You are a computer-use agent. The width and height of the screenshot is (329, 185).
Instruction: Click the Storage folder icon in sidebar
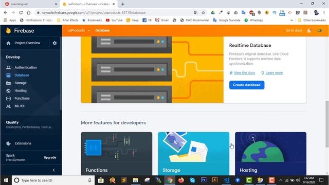click(8, 83)
